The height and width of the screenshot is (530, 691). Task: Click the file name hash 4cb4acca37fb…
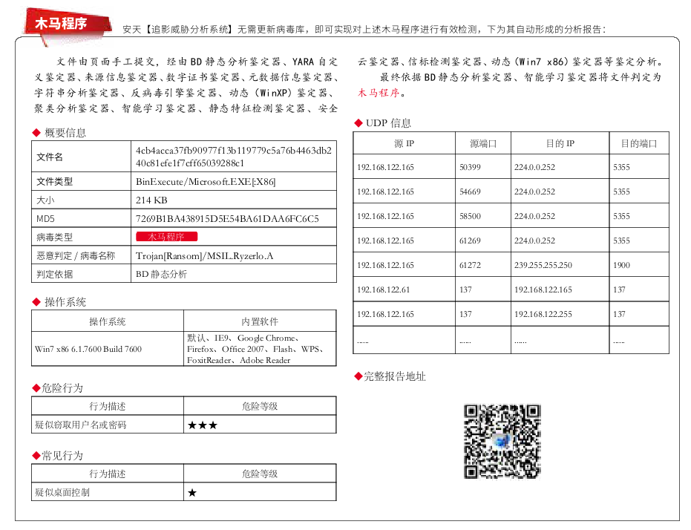234,157
